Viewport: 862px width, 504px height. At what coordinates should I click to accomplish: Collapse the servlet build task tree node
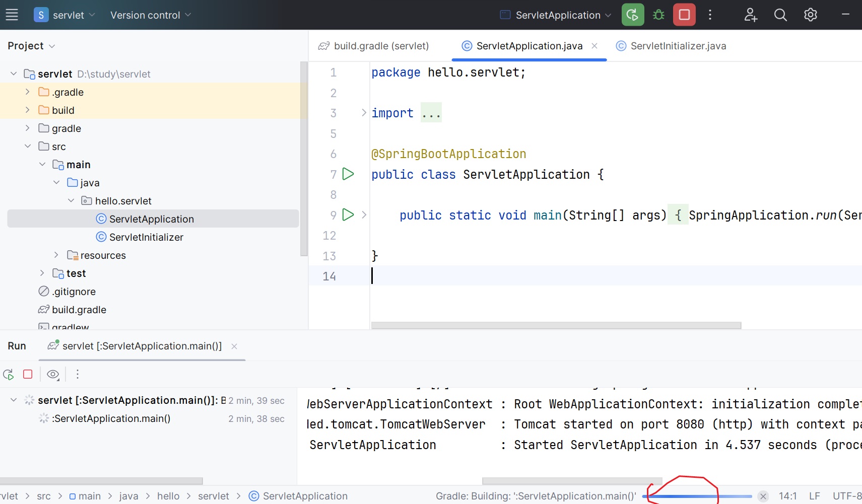coord(14,400)
